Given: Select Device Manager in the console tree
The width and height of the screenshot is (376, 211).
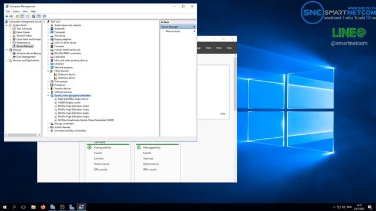Looking at the screenshot, I should (25, 46).
